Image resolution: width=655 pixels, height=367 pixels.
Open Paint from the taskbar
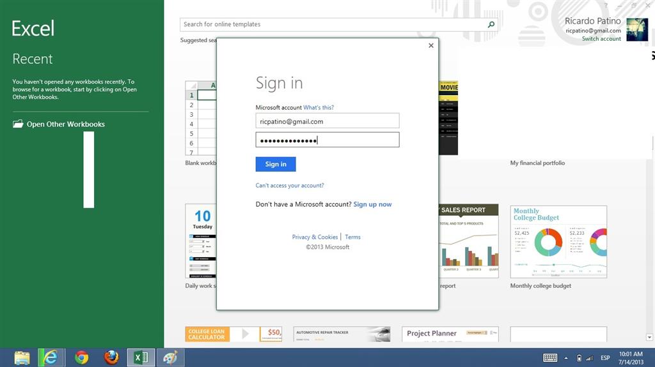tap(170, 358)
